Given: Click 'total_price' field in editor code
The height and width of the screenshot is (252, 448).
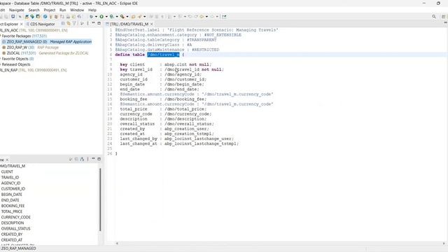Looking at the screenshot, I should [x=134, y=109].
